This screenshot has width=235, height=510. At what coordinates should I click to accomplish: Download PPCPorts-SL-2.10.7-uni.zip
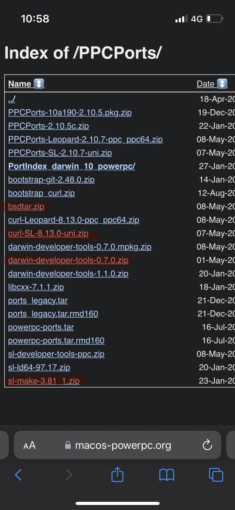60,153
